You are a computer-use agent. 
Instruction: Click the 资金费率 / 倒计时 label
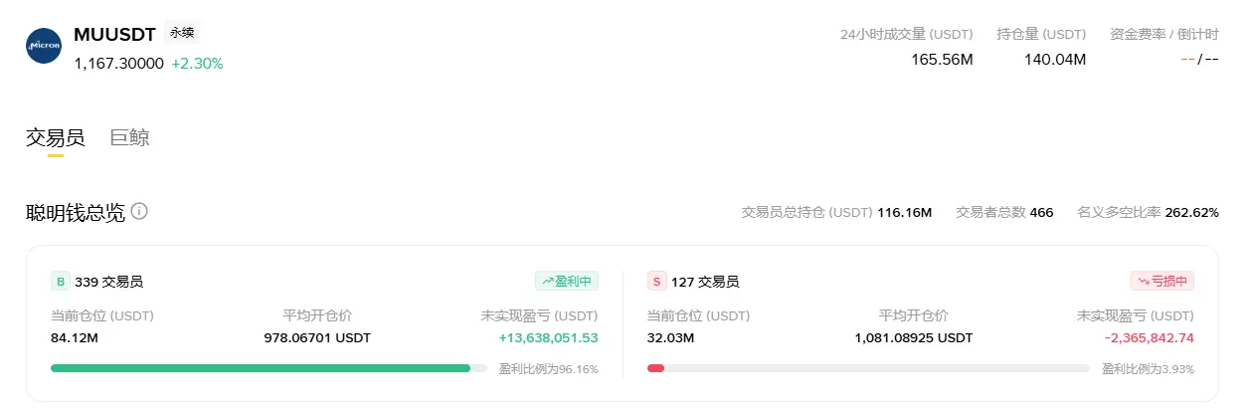tap(1164, 34)
